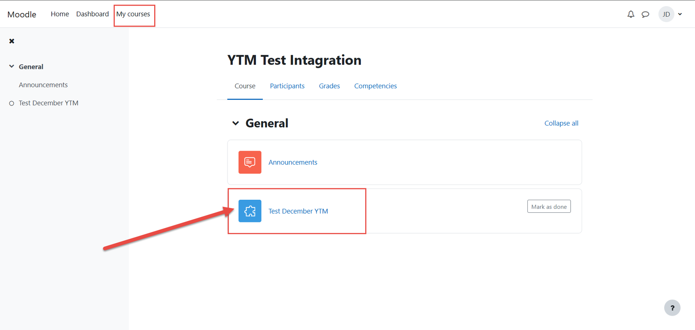Close the course index drawer
The width and height of the screenshot is (695, 330).
coord(12,41)
